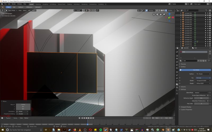Remove the material slot with minus button
This screenshot has height=132, width=212.
point(210,54)
